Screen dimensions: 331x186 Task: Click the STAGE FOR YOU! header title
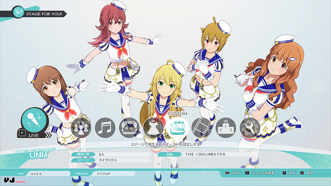tap(44, 14)
